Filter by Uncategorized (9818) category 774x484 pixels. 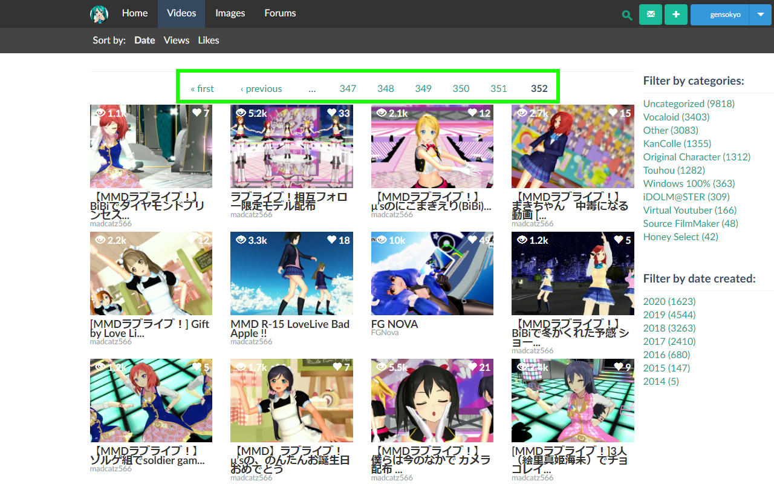tap(689, 104)
